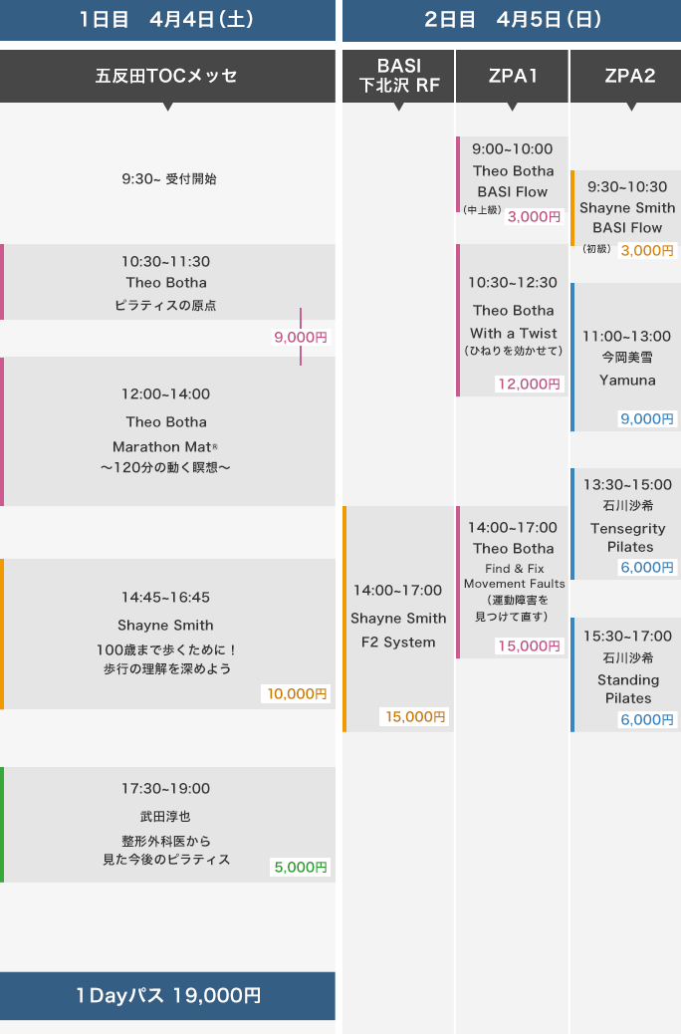
Task: Choose Shayne Smith 14:45 walking session
Action: point(167,633)
